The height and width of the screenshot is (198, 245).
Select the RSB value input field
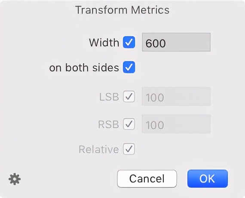(x=176, y=124)
